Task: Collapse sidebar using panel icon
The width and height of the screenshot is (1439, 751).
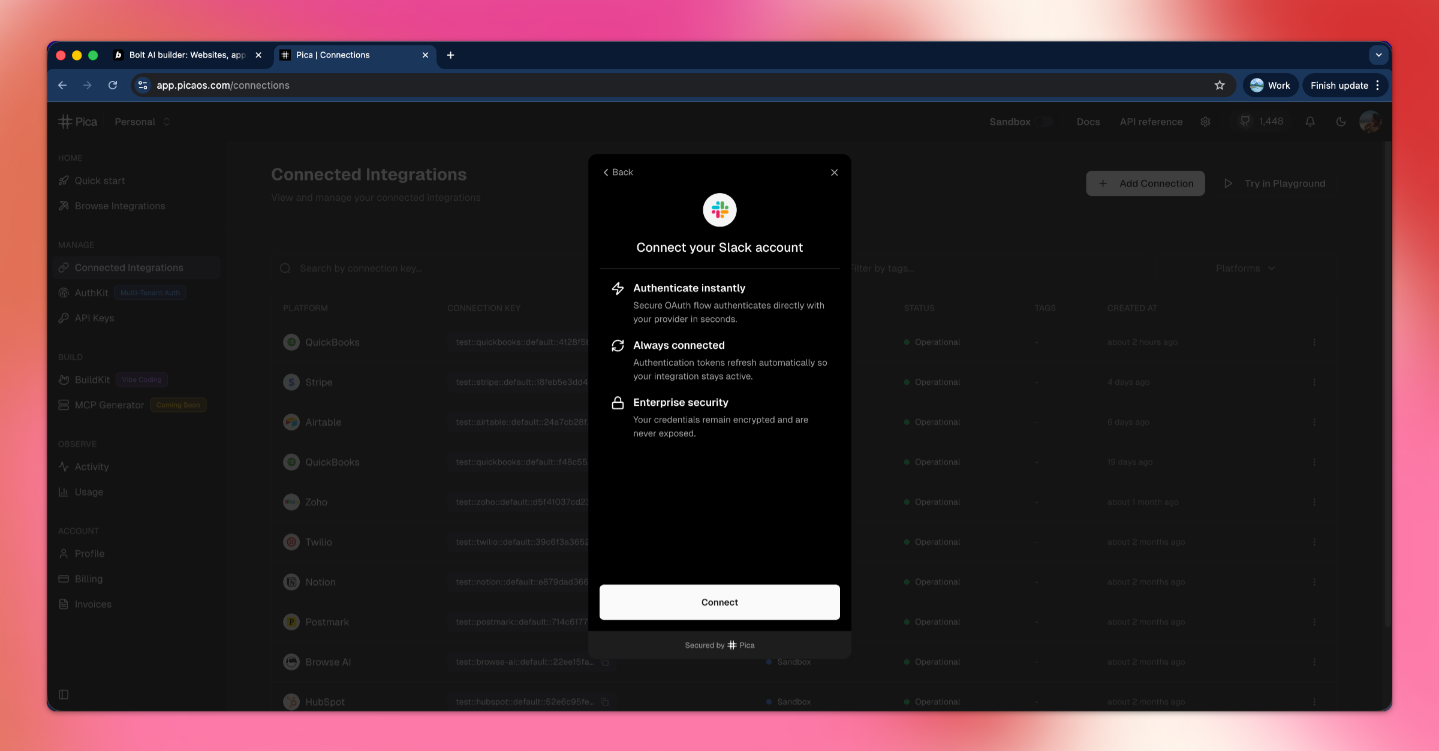Action: [64, 694]
